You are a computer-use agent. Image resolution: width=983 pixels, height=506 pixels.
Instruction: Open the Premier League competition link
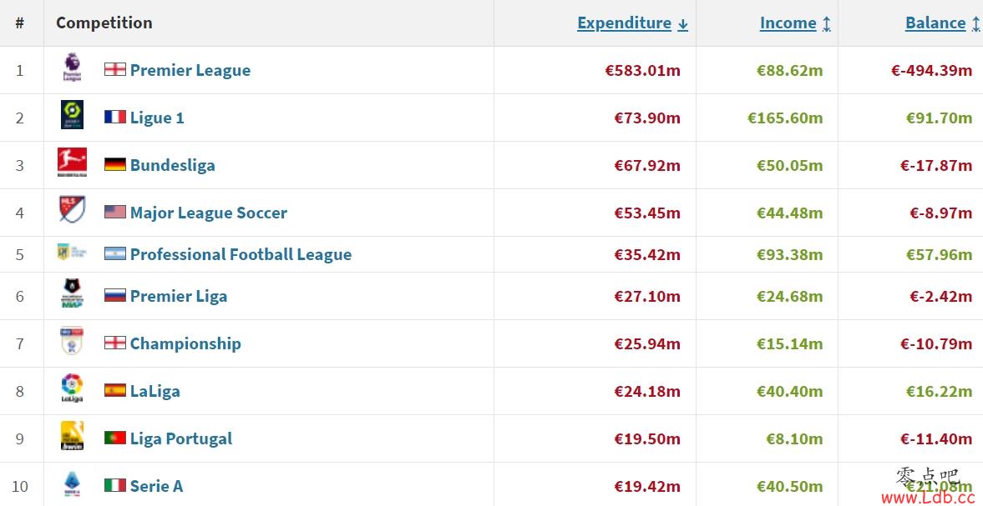(190, 70)
